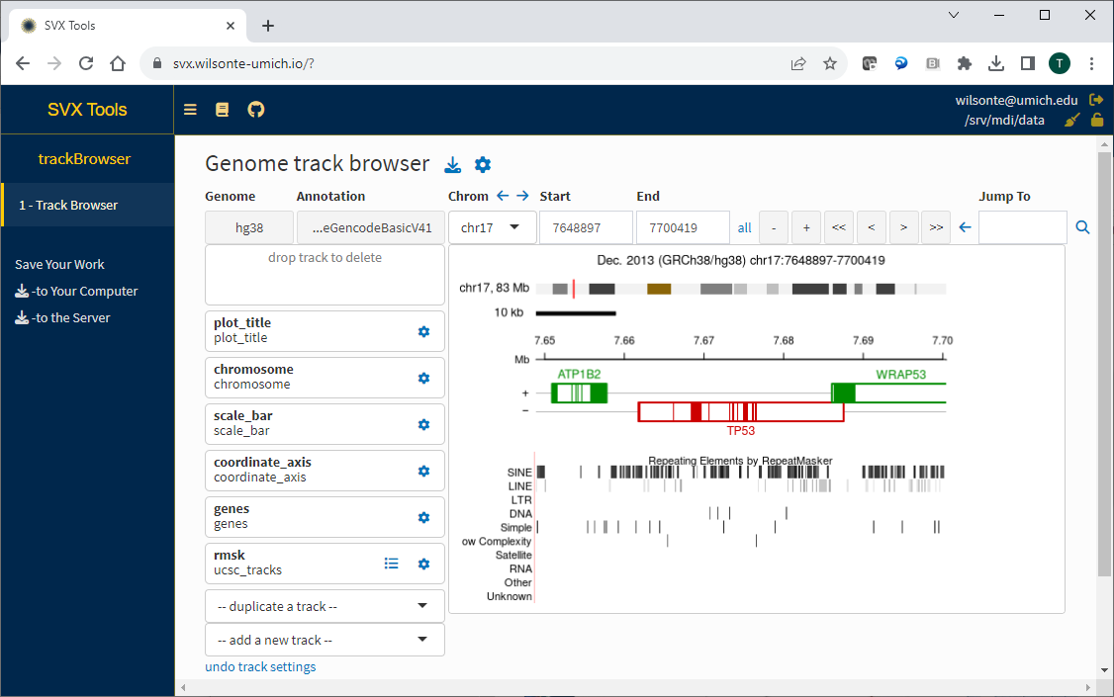The width and height of the screenshot is (1114, 697).
Task: Open Chrome three-dot menu
Action: coord(1092,64)
